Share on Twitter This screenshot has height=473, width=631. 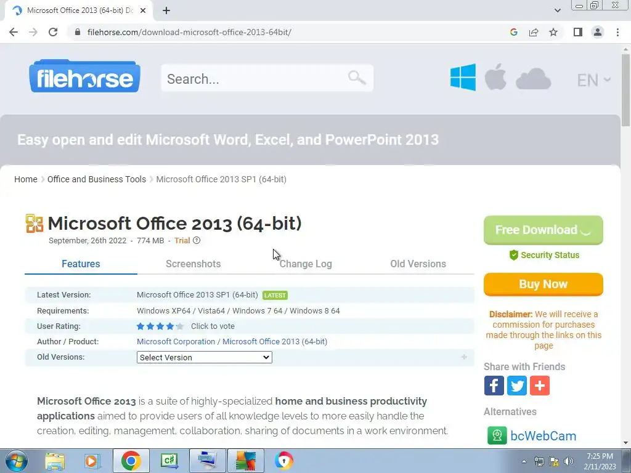pyautogui.click(x=517, y=386)
